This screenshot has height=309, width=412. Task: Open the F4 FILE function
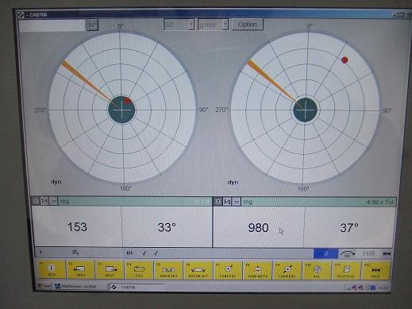click(x=139, y=269)
